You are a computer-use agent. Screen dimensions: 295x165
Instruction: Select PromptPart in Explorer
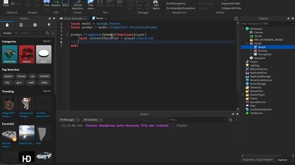pos(265,55)
